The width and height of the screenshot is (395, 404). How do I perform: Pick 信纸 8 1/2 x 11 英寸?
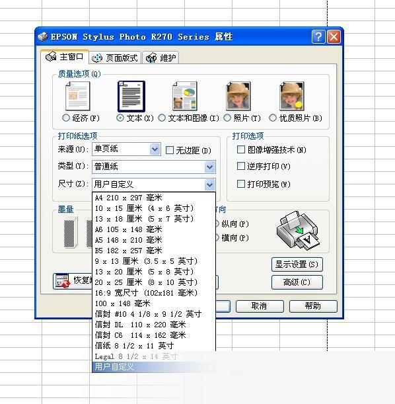point(154,346)
